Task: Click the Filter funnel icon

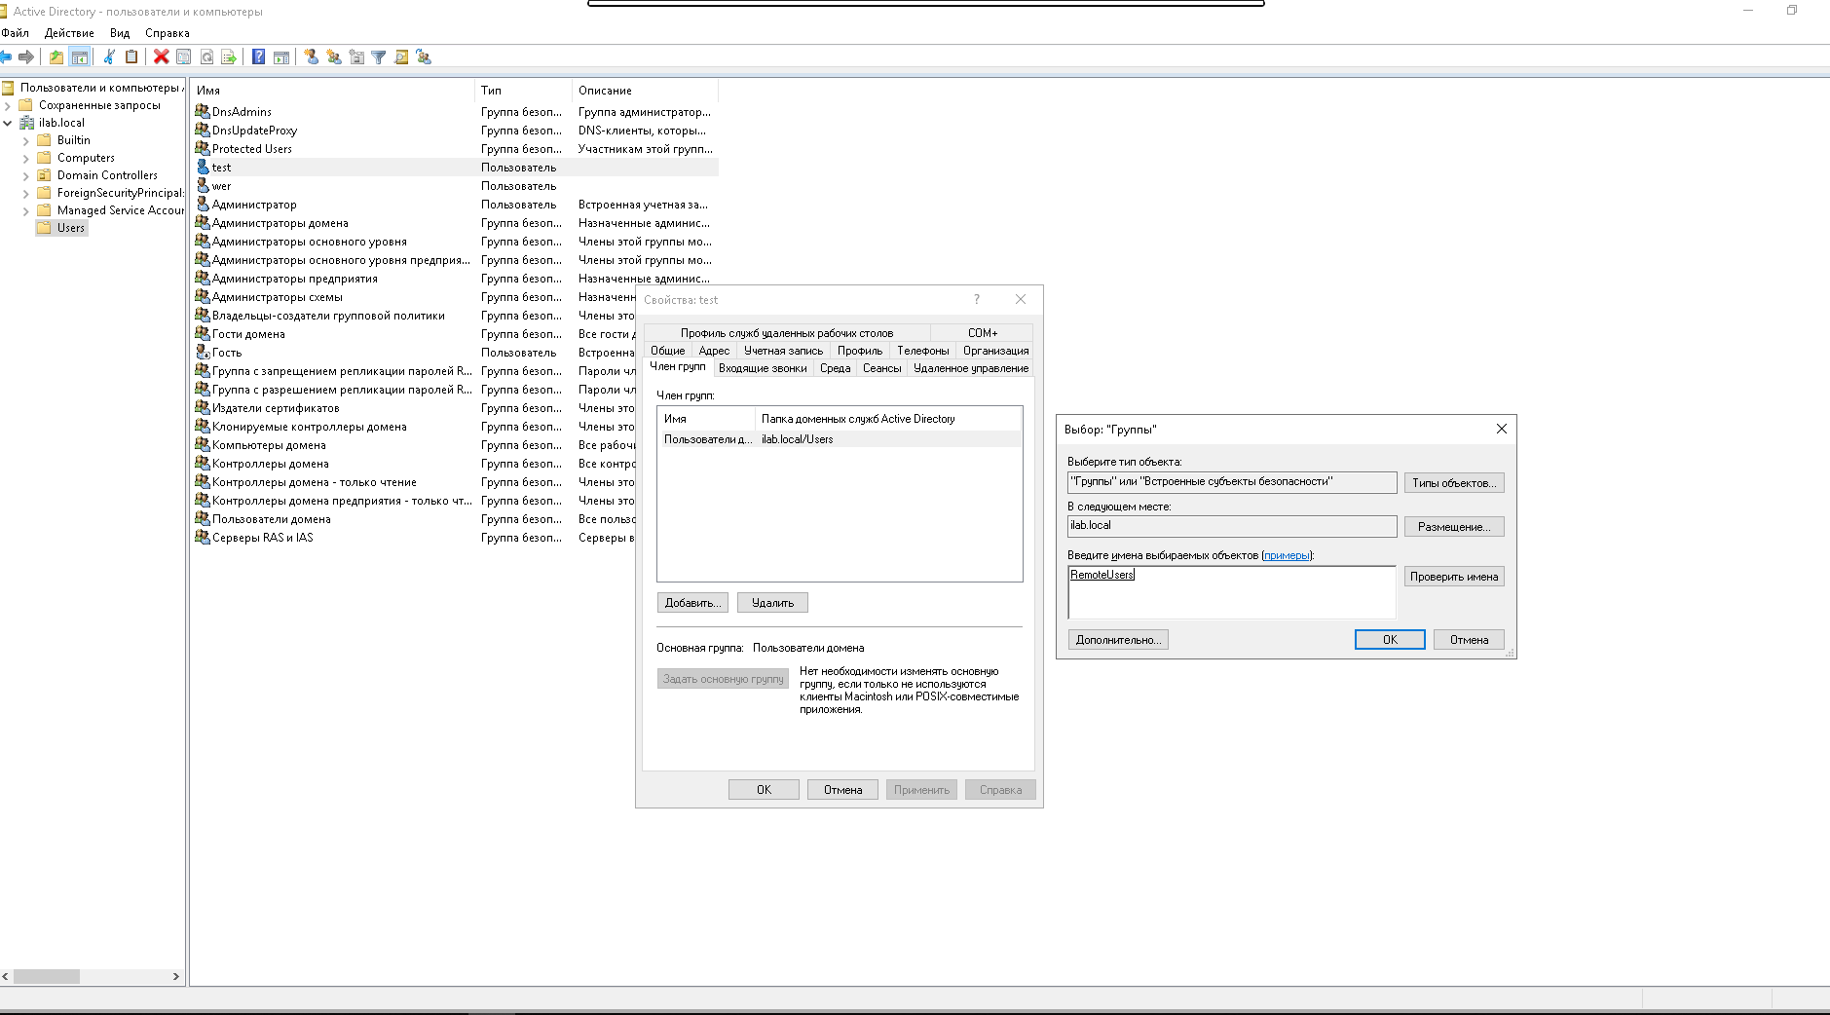Action: click(379, 57)
